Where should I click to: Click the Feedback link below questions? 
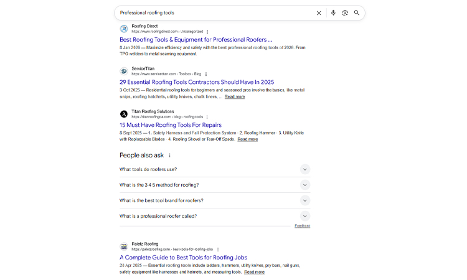[x=302, y=226]
